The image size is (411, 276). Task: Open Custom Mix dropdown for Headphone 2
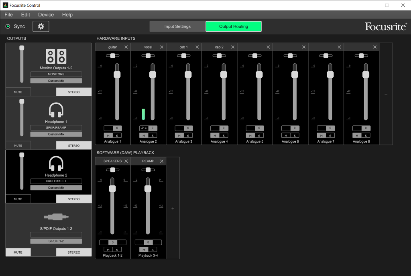pyautogui.click(x=56, y=188)
